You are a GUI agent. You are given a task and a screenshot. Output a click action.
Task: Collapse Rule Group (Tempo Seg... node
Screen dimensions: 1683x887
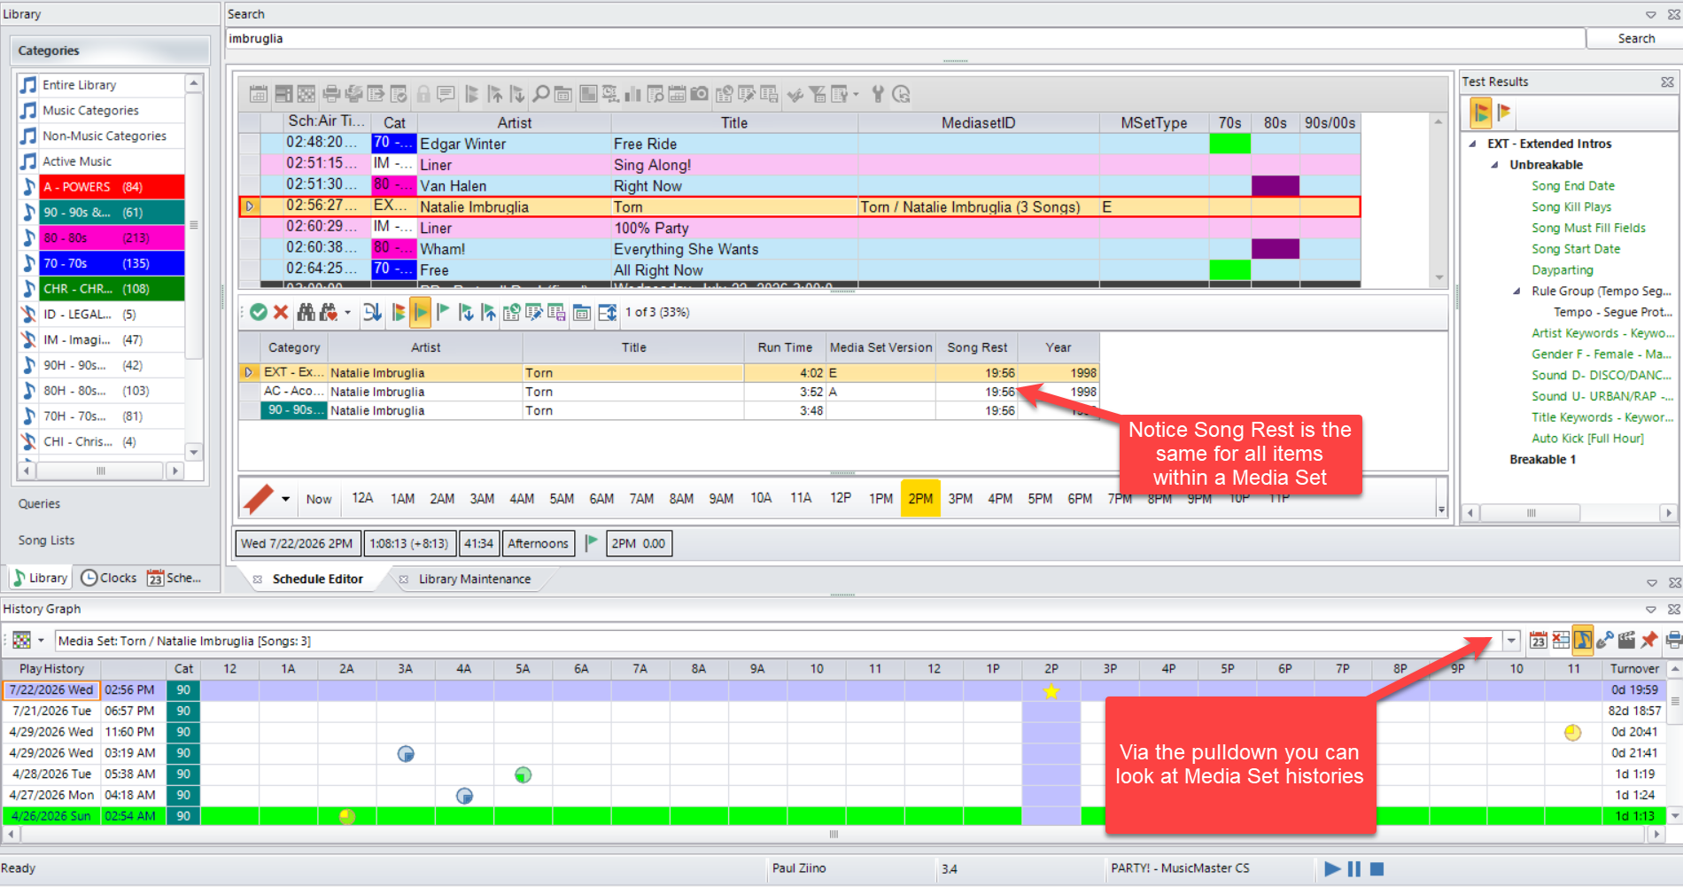[1516, 291]
